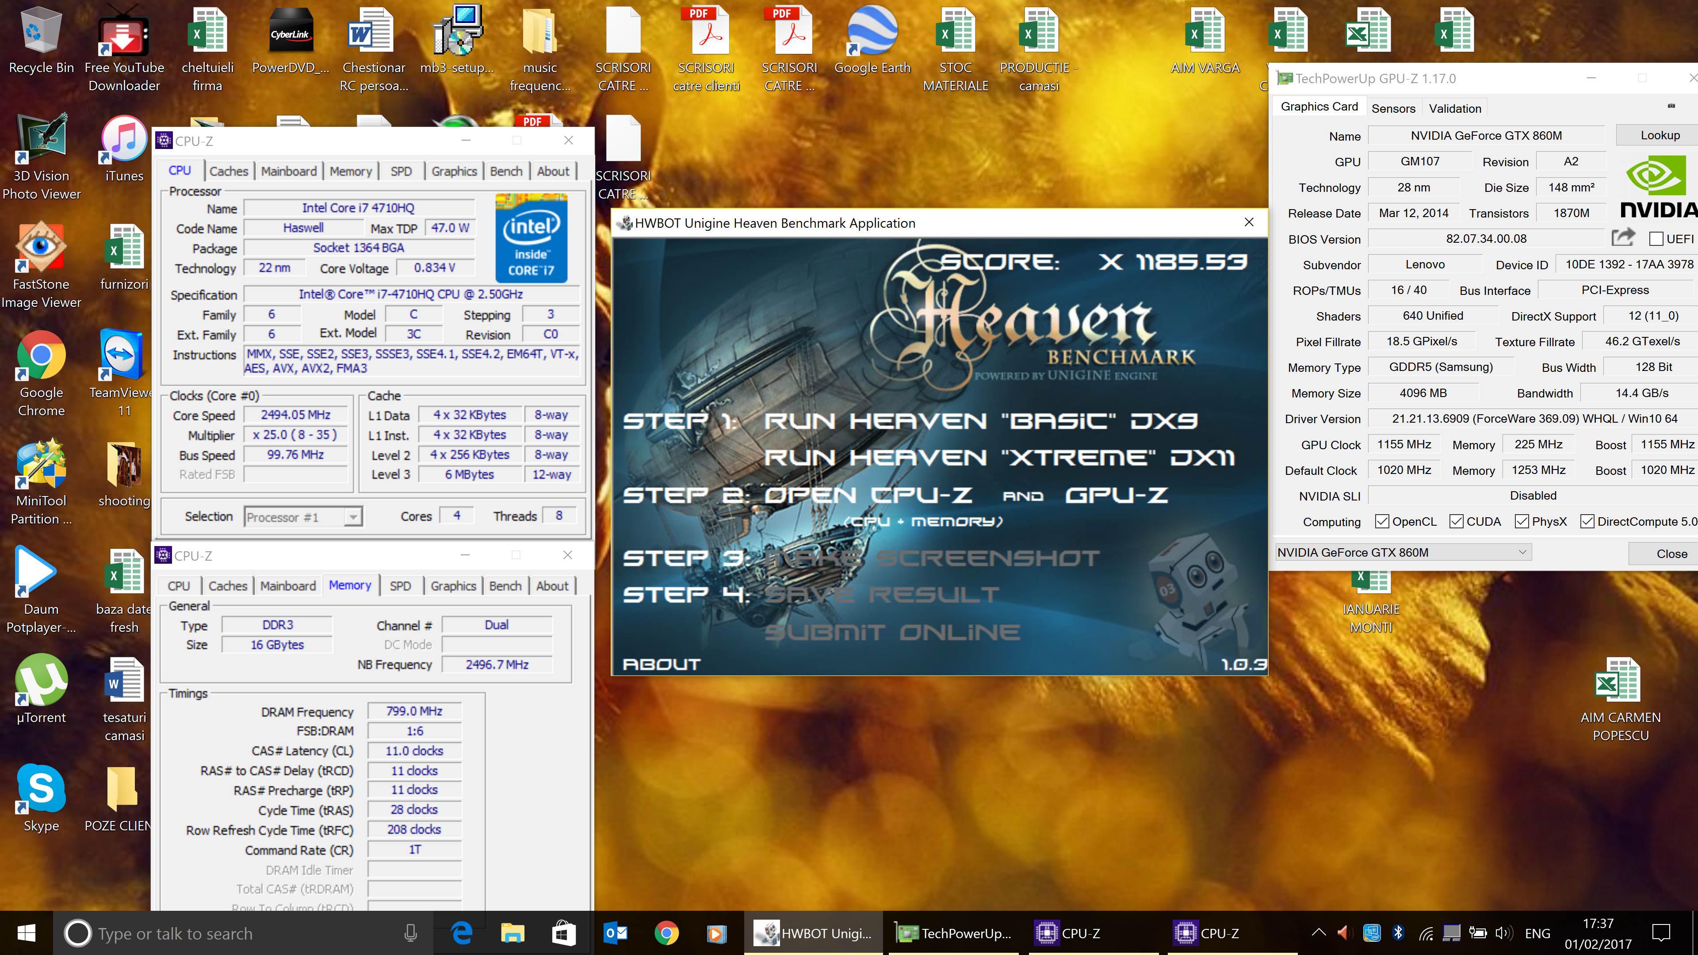Screen dimensions: 1698x955
Task: Launch Google Chrome from the desktop
Action: 41,373
